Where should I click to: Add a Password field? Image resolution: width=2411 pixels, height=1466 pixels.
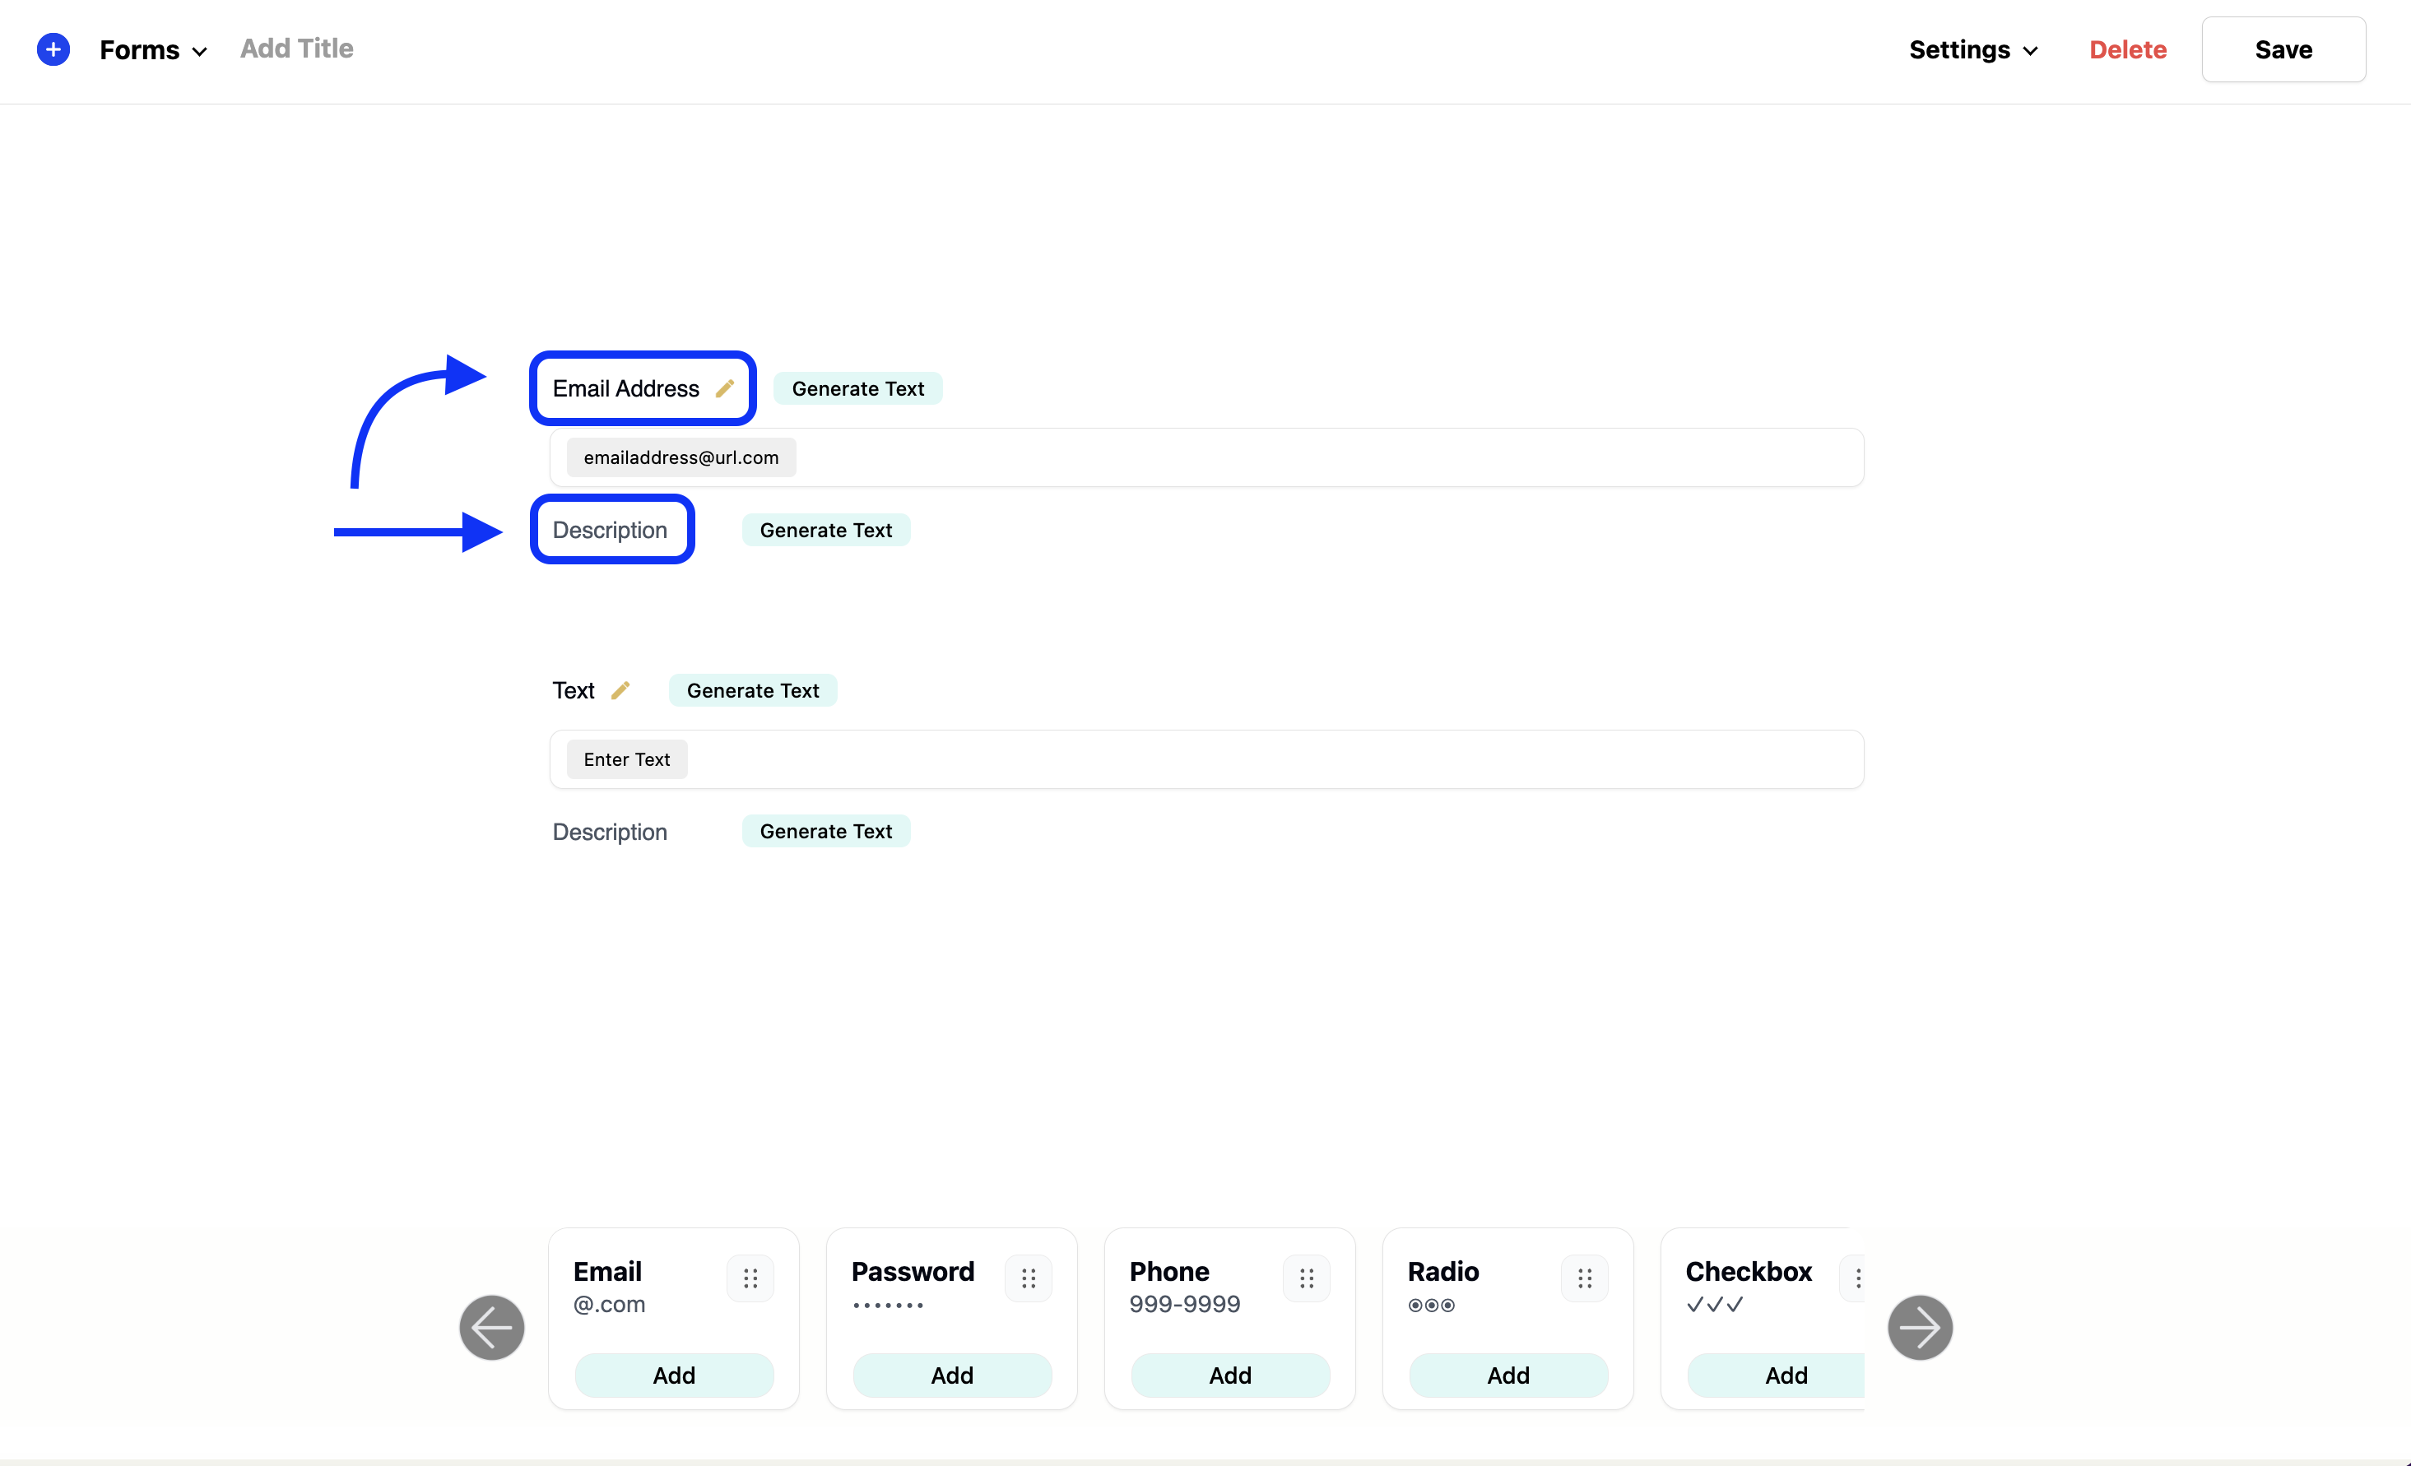click(952, 1376)
